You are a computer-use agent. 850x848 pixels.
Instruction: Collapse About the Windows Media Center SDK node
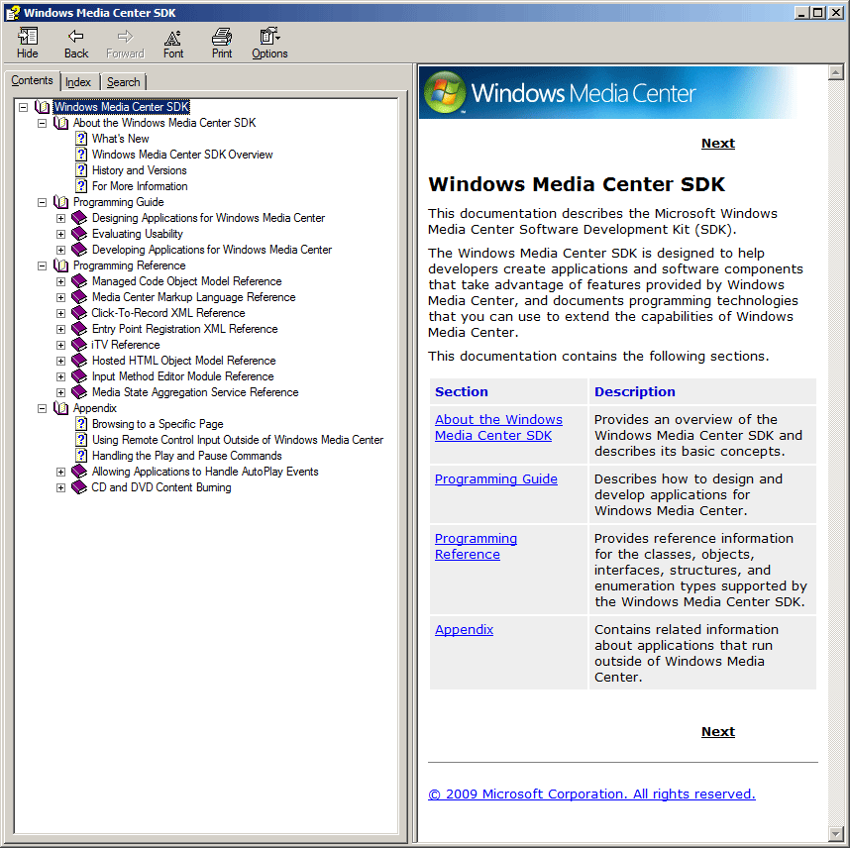(x=42, y=123)
